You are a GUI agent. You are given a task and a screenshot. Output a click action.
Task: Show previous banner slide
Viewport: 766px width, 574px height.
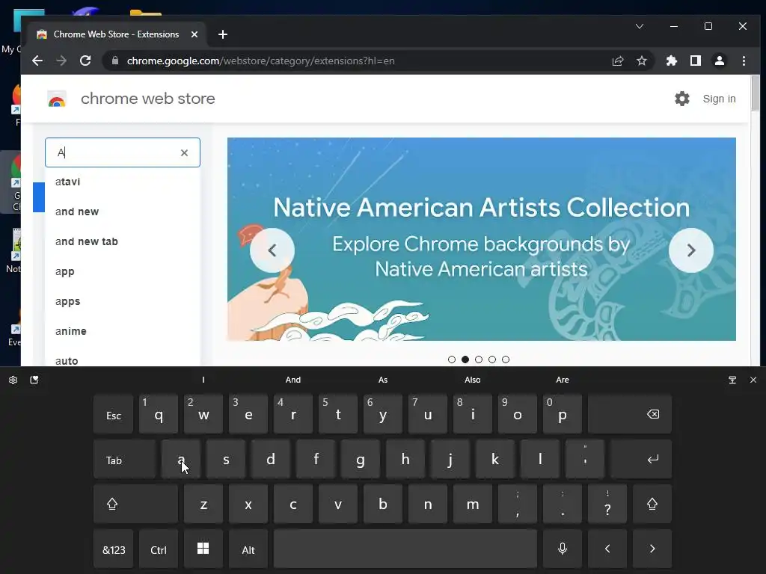pyautogui.click(x=272, y=250)
